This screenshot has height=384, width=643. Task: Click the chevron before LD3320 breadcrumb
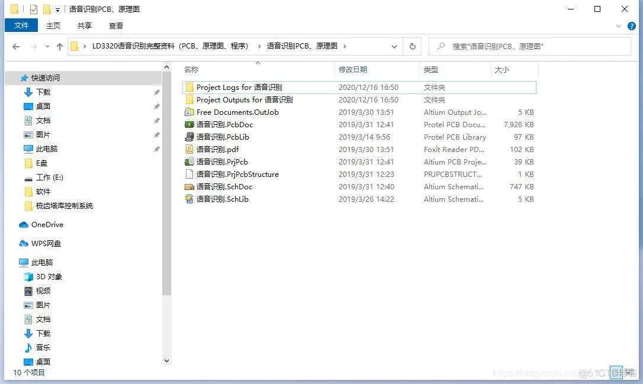coord(85,46)
